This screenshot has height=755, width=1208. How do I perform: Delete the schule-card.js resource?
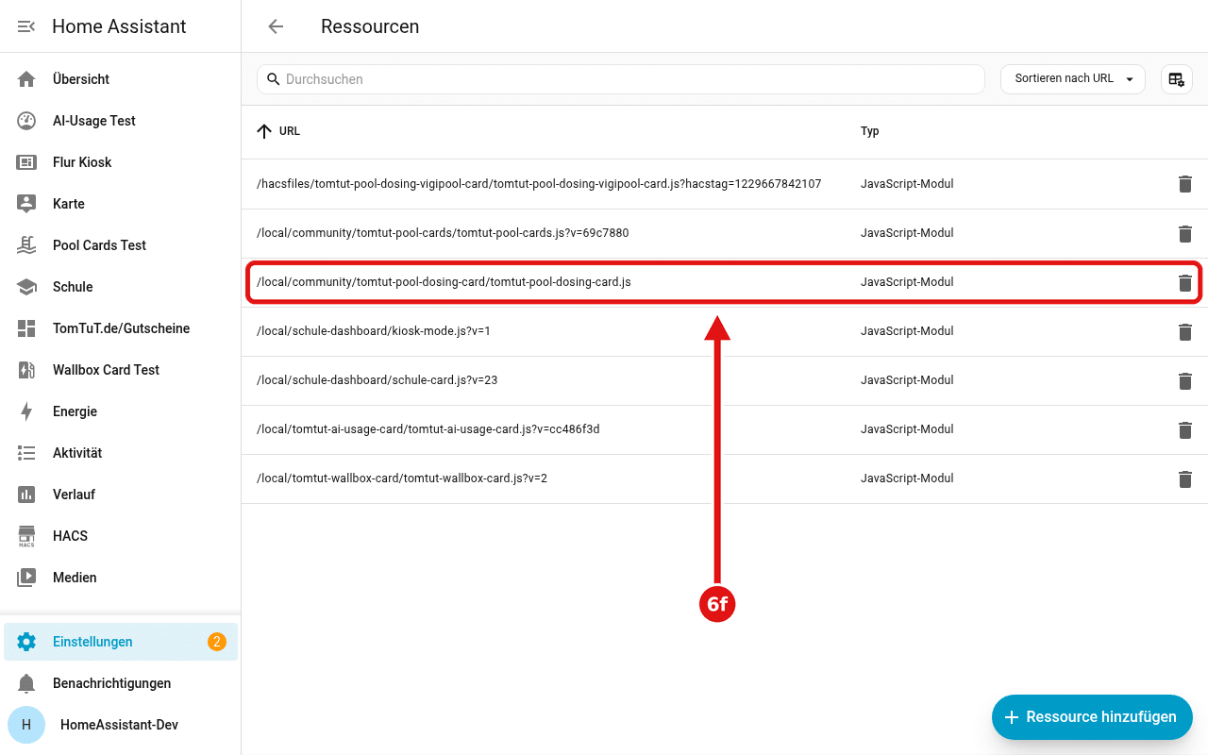coord(1185,380)
